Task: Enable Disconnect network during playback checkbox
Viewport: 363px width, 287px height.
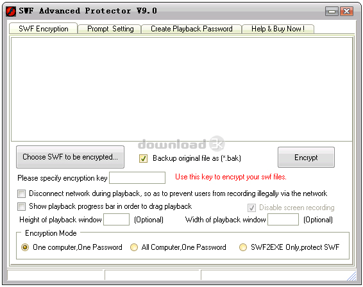Action: tap(22, 193)
